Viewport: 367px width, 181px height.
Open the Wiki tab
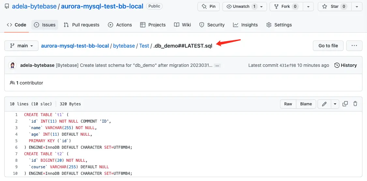pyautogui.click(x=183, y=25)
